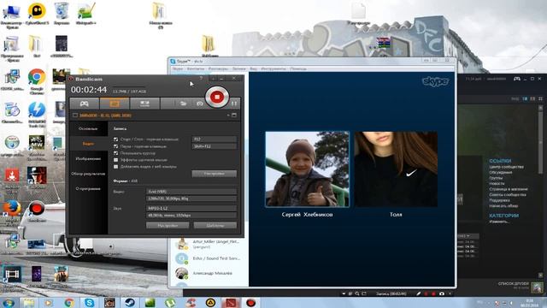Toggle the Пауза hotkey checkbox
Image resolution: width=547 pixels, height=308 pixels.
116,146
